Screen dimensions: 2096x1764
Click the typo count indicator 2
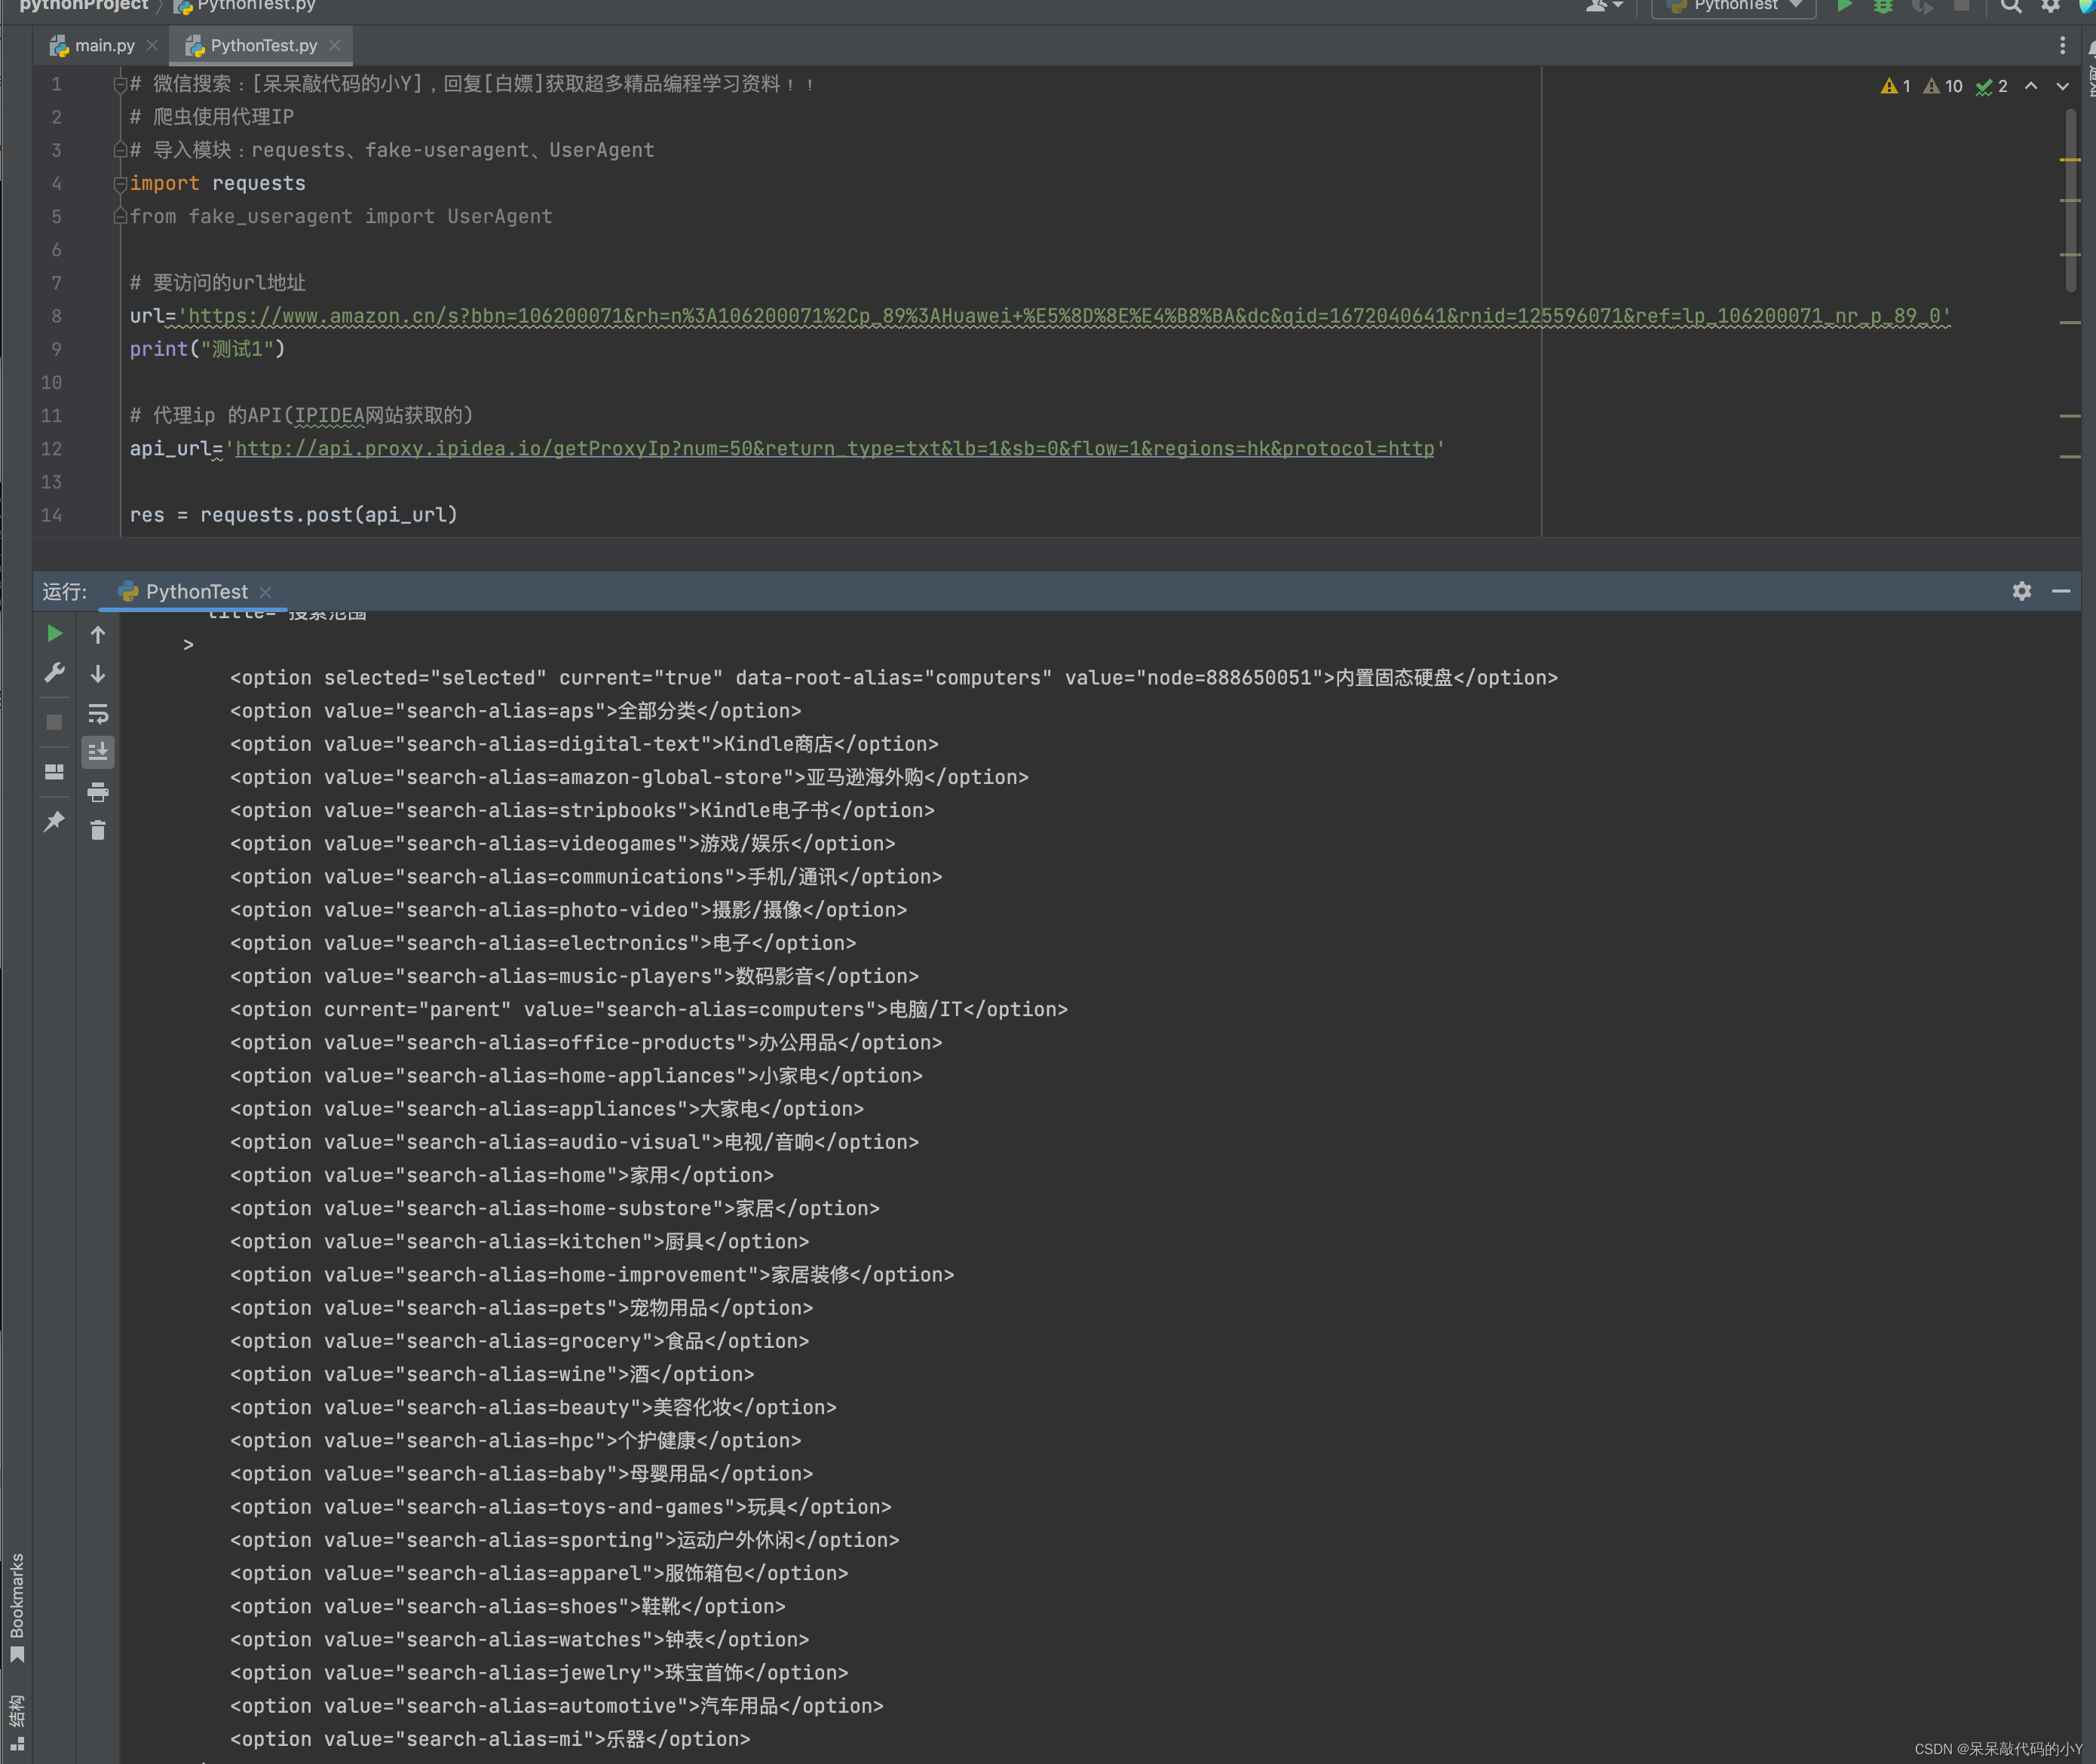(1992, 86)
